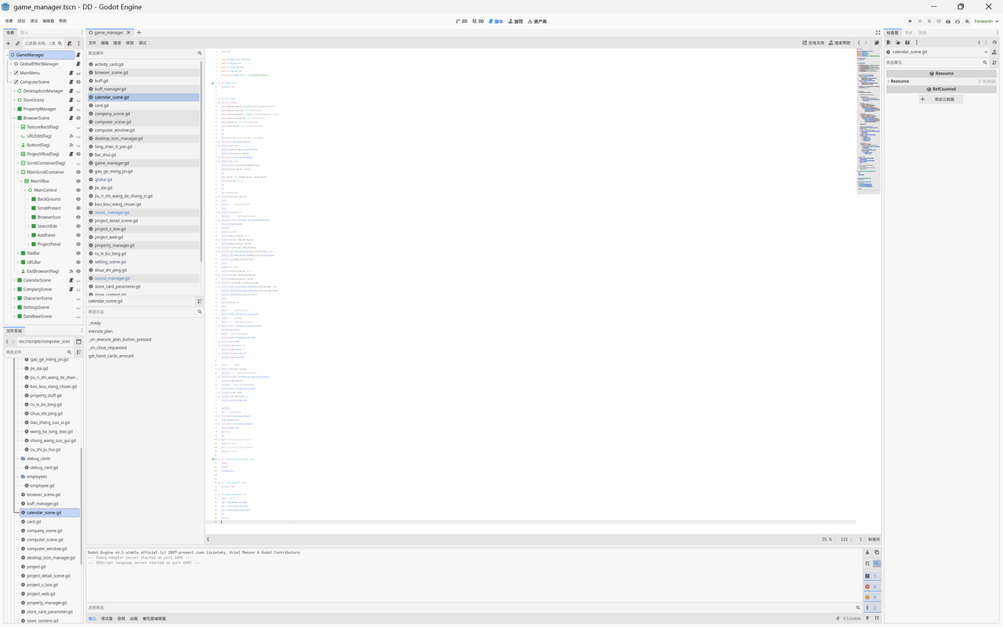
Task: Click the instantiate child scene link icon
Action: pos(17,44)
